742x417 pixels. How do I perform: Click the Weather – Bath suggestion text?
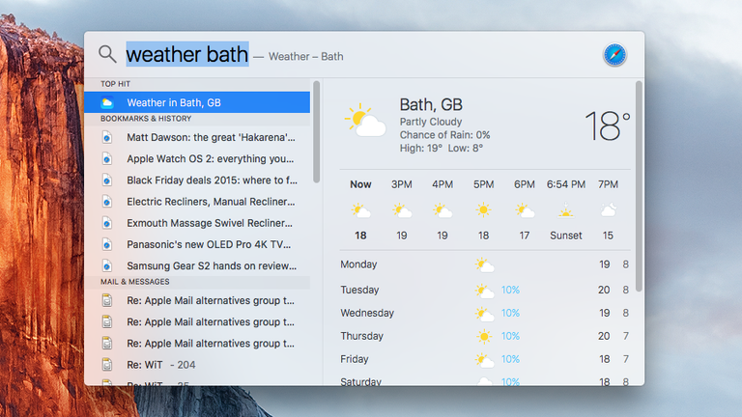(x=306, y=57)
